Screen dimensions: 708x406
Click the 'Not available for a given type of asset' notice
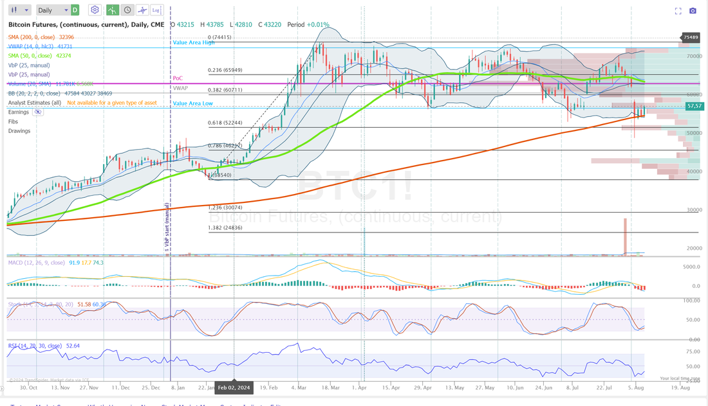click(112, 103)
